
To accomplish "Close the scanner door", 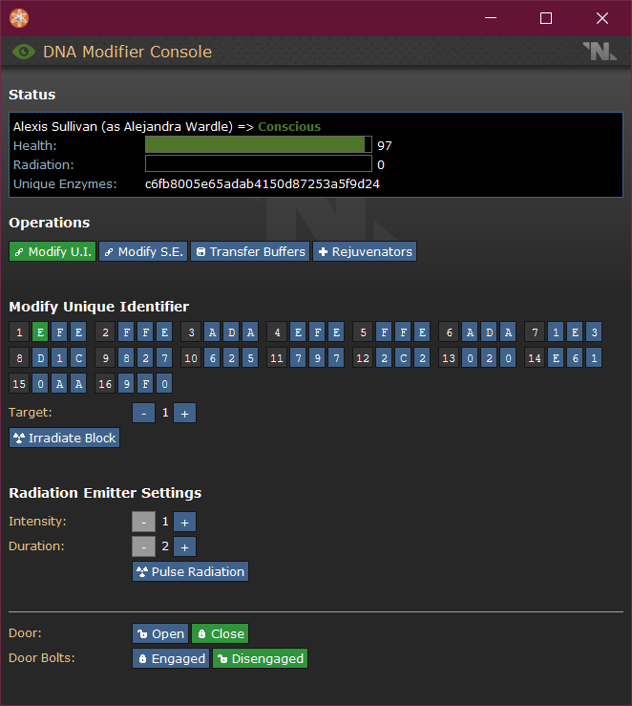I will tap(220, 633).
